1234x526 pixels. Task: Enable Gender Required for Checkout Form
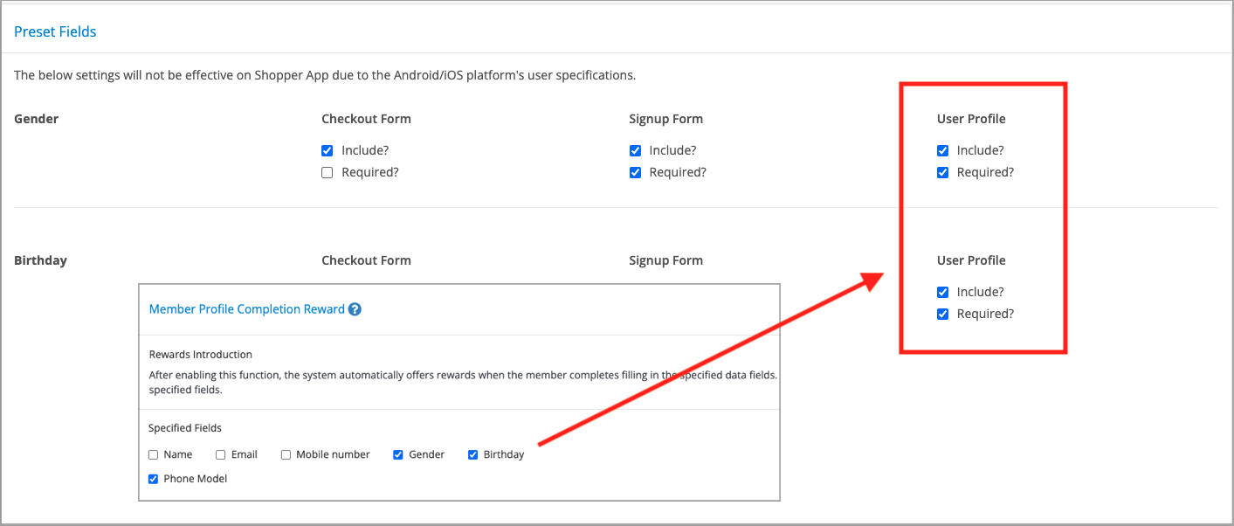click(327, 172)
